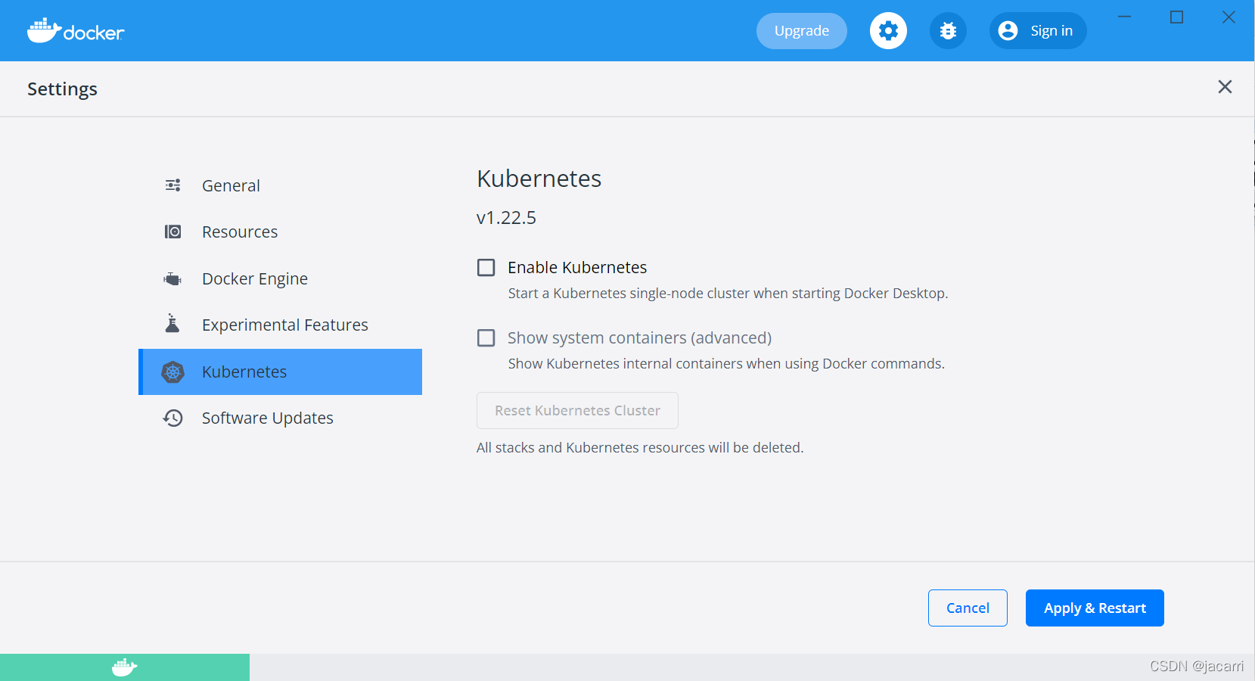Close the Settings panel with the X

coord(1225,87)
